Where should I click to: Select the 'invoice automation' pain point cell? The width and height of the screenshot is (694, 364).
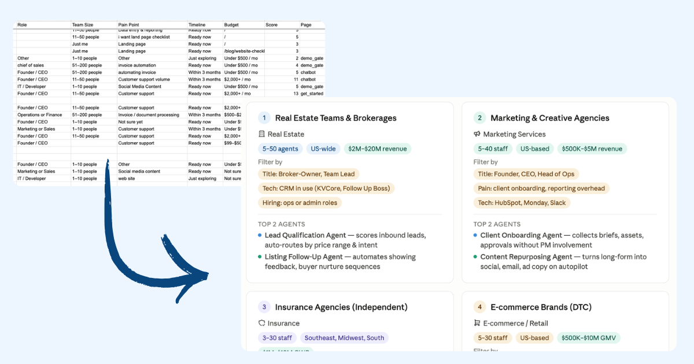[x=152, y=65]
